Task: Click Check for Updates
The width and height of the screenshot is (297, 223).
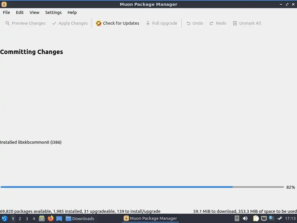Action: pyautogui.click(x=117, y=23)
